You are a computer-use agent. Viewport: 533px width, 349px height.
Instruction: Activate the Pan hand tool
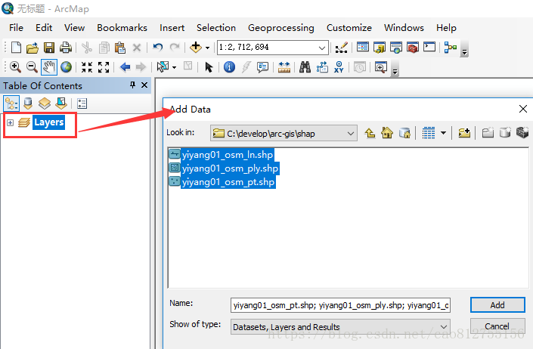(x=49, y=67)
